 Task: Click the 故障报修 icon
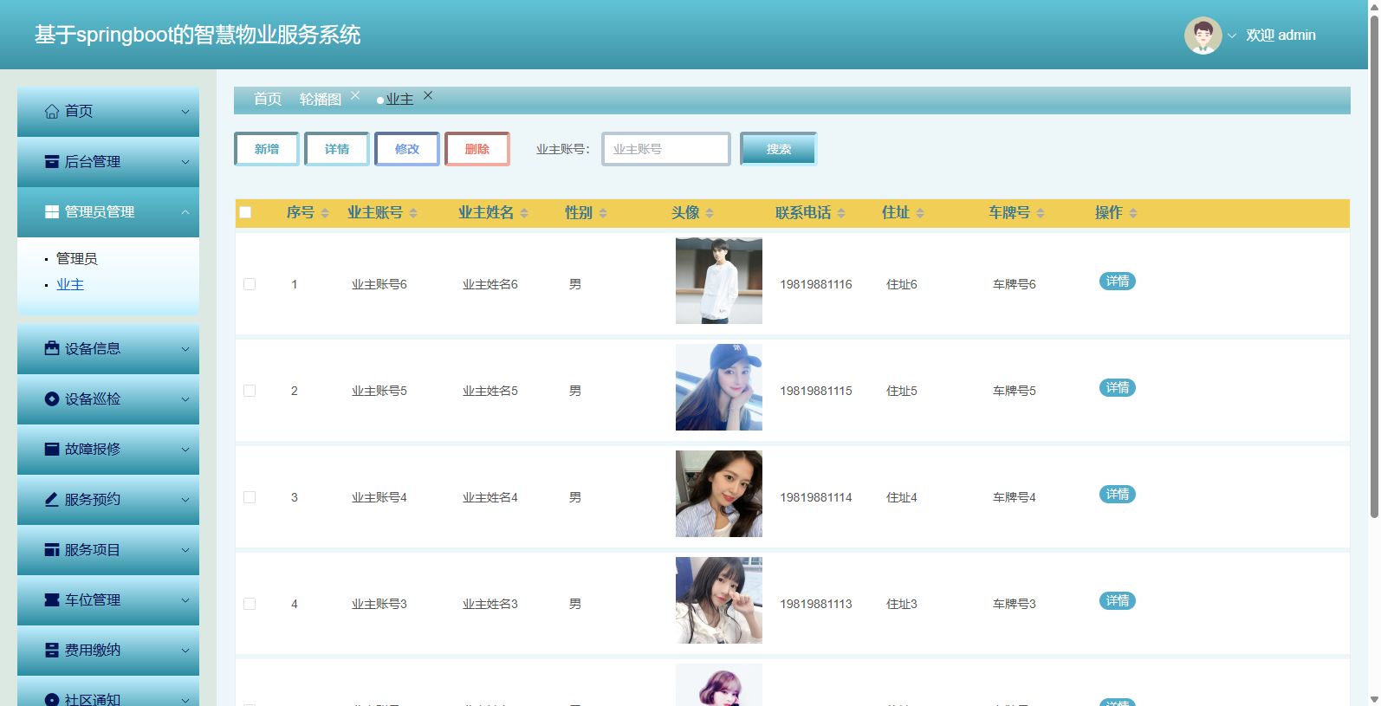[x=52, y=450]
